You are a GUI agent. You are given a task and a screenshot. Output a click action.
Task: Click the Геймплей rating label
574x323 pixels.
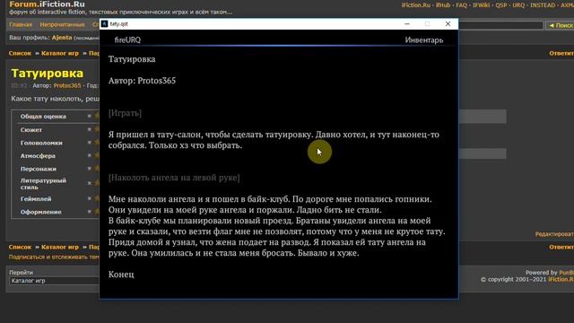click(36, 199)
